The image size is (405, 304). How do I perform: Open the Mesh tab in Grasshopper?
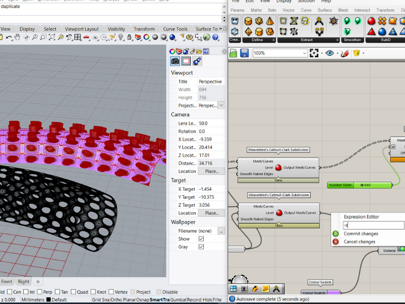tap(343, 10)
